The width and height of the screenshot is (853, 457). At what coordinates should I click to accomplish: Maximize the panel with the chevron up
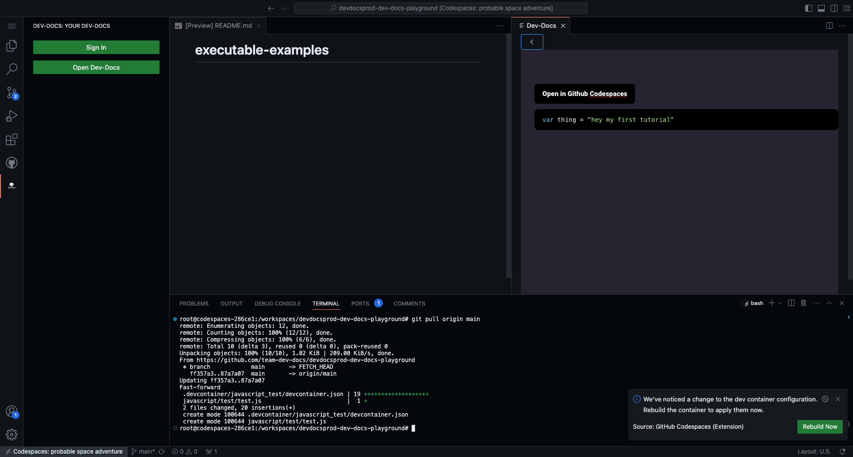829,303
